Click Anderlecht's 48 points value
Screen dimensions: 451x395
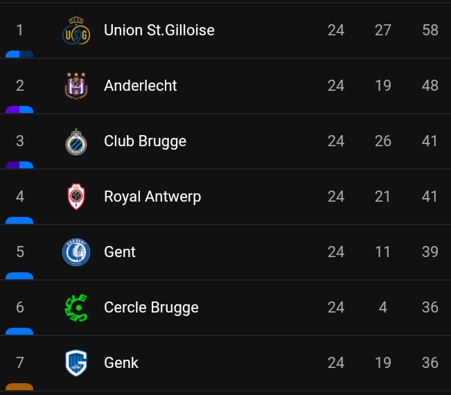pos(430,85)
